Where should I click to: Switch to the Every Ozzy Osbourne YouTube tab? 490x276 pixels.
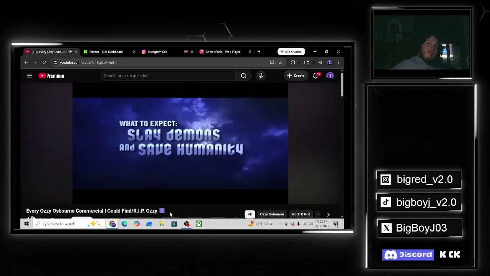tap(48, 52)
